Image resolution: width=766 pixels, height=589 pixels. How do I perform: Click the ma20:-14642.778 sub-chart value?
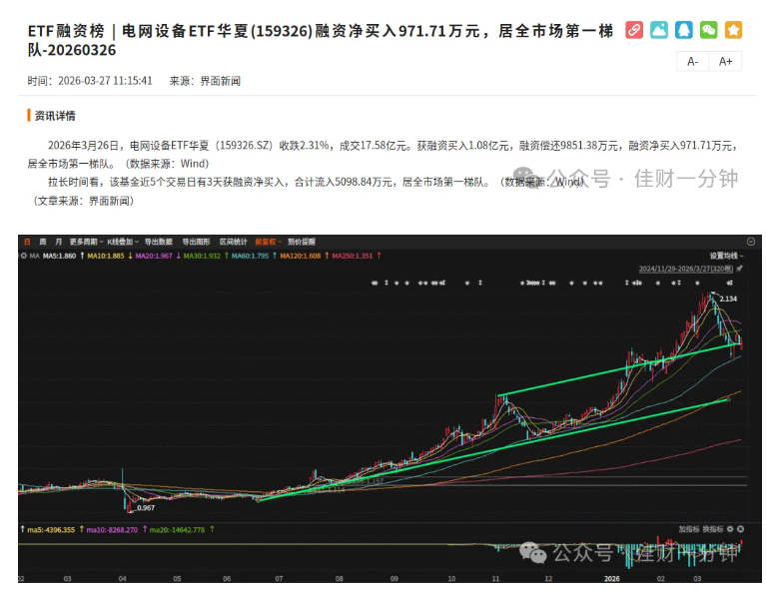point(177,530)
